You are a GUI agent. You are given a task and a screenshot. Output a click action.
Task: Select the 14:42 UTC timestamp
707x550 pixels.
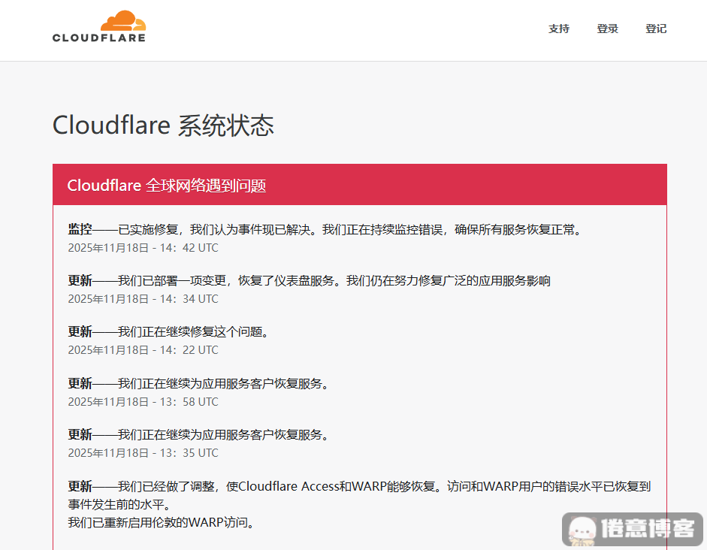point(143,247)
